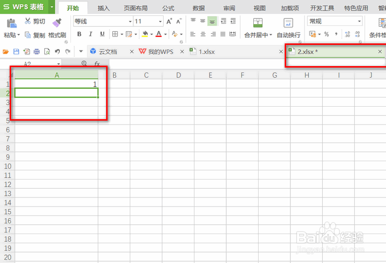Switch to the 1.xlsx document tab
The image size is (386, 263).
(207, 52)
